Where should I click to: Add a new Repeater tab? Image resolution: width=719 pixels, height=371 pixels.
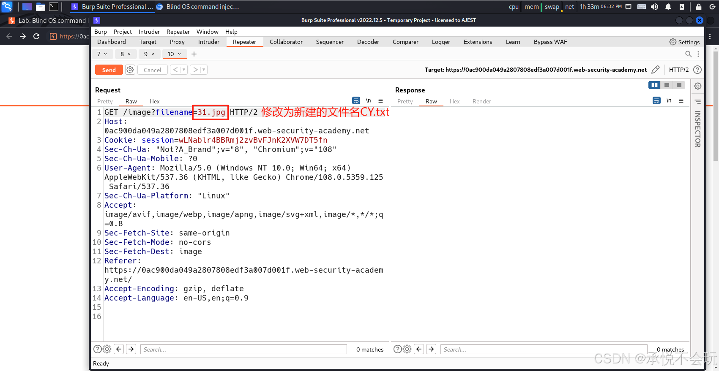[x=194, y=54]
